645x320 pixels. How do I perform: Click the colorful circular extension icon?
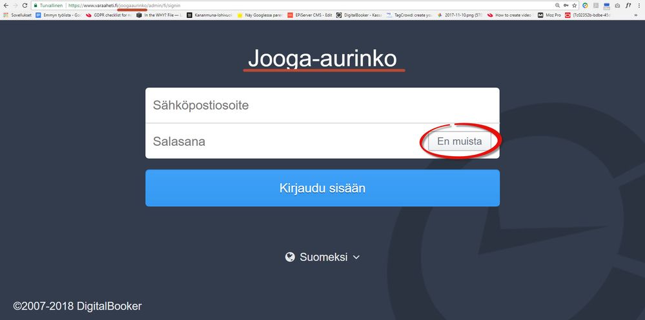pos(585,6)
